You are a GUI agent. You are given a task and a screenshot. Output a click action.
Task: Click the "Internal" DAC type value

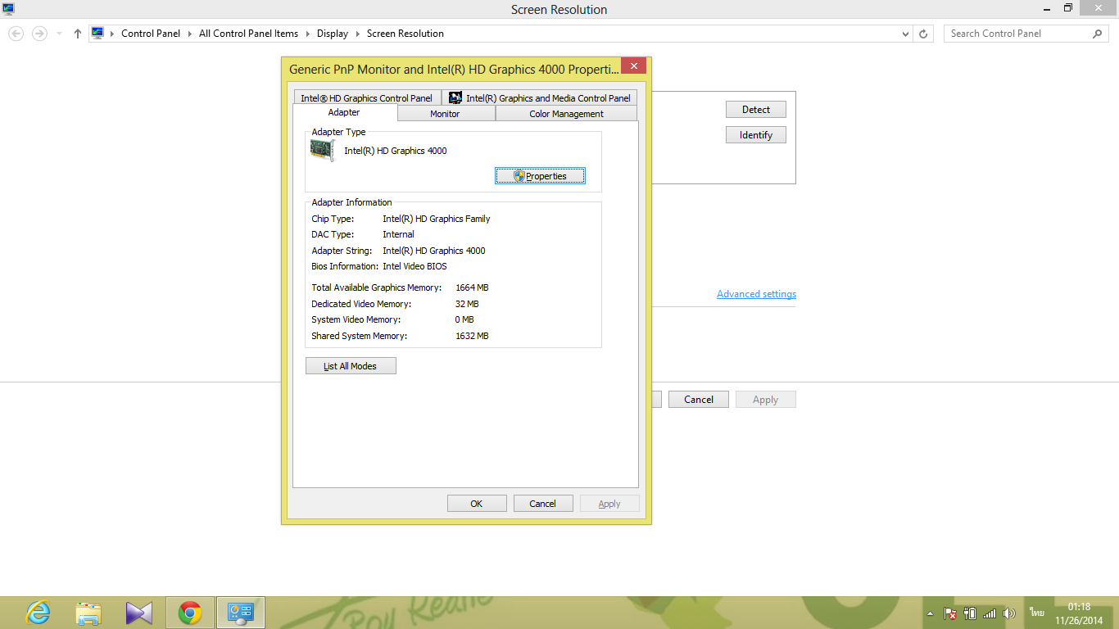point(398,234)
